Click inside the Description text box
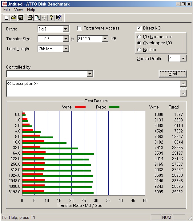193x221 pixels. pos(93,89)
